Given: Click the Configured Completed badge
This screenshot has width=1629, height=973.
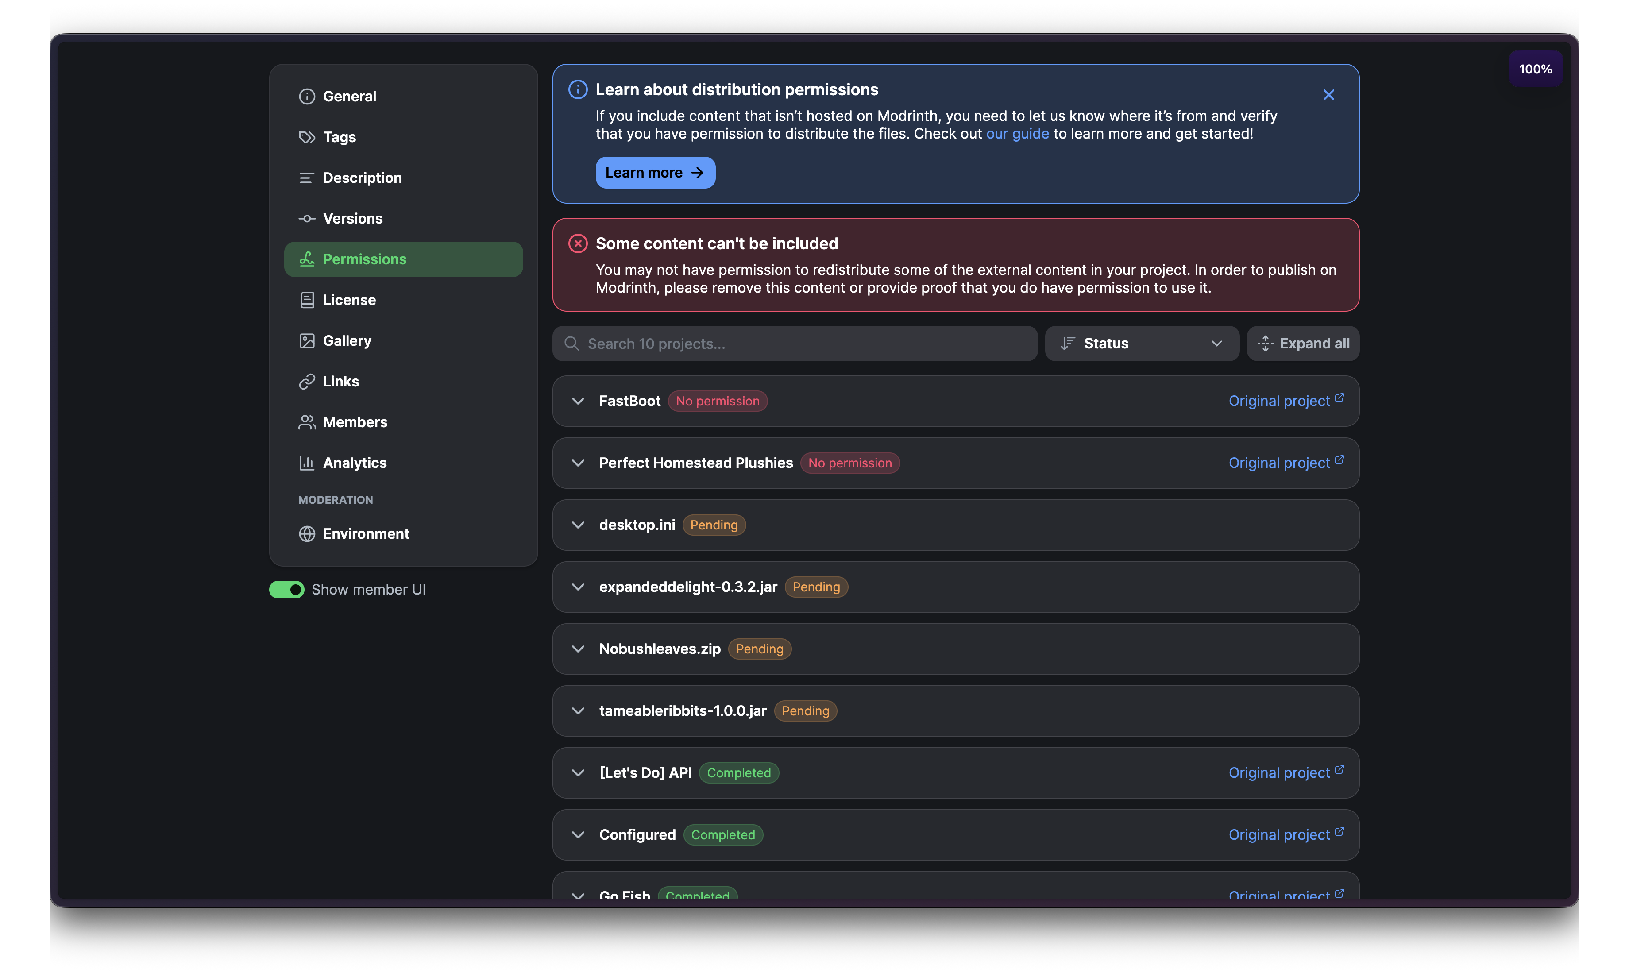Looking at the screenshot, I should pyautogui.click(x=722, y=834).
